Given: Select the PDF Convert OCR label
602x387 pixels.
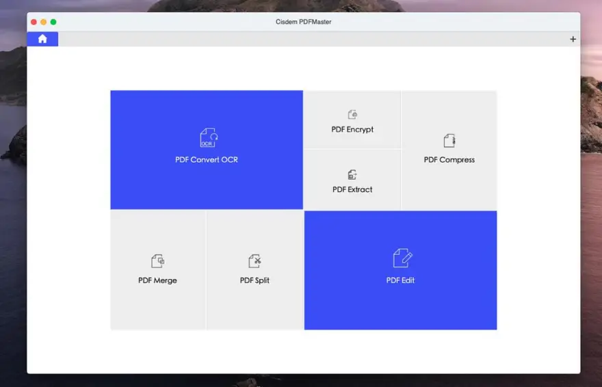Looking at the screenshot, I should pyautogui.click(x=207, y=159).
